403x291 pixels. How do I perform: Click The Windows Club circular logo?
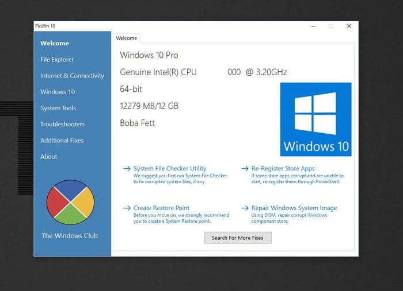coord(70,203)
